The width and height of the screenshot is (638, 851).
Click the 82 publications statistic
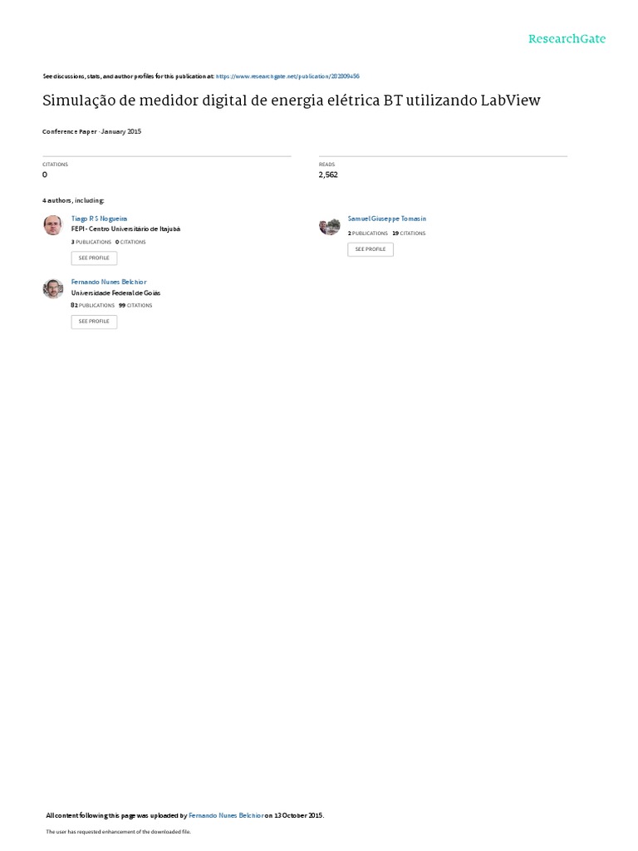click(x=93, y=306)
